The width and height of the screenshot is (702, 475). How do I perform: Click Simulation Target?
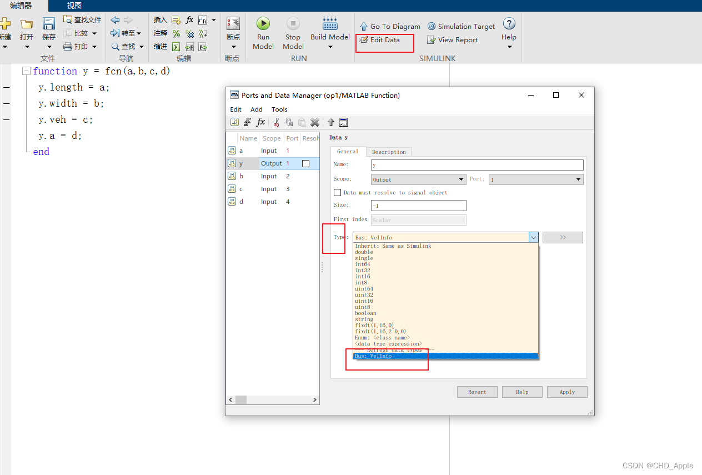[461, 26]
